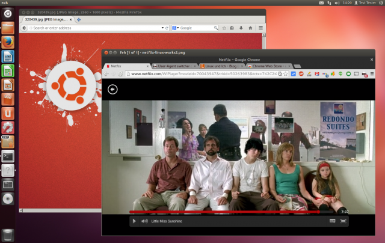Toggle Netflix fullscreen mode
385x243 pixels.
point(343,221)
